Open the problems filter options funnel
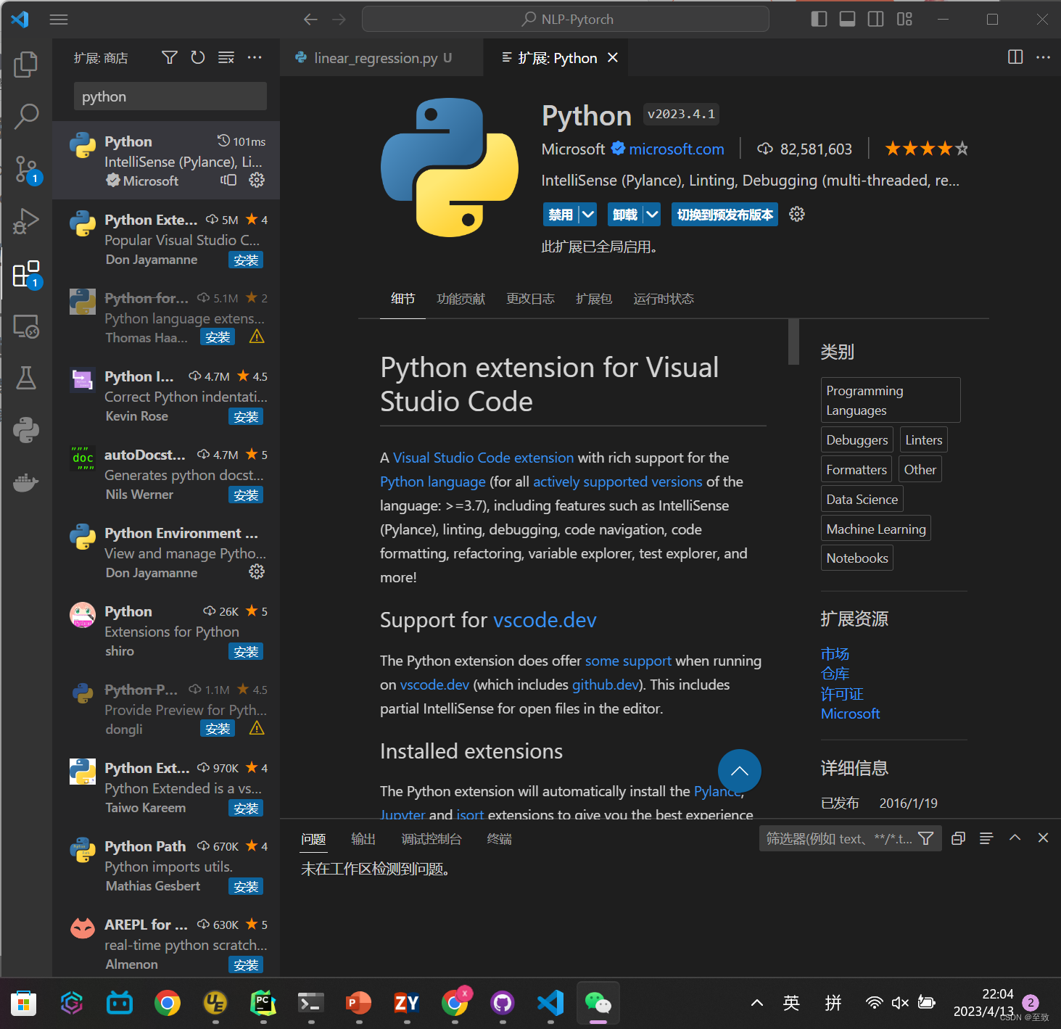1061x1029 pixels. click(x=926, y=838)
